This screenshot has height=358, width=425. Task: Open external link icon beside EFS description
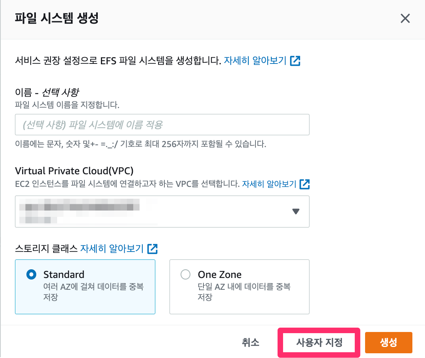[295, 61]
